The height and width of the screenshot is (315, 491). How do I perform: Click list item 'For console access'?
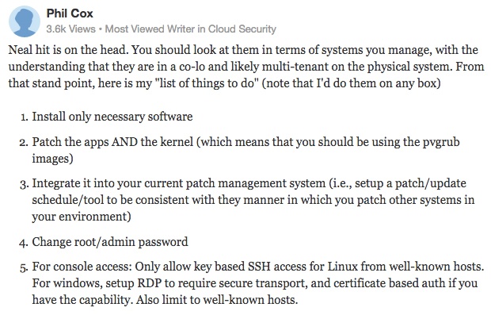(x=258, y=283)
